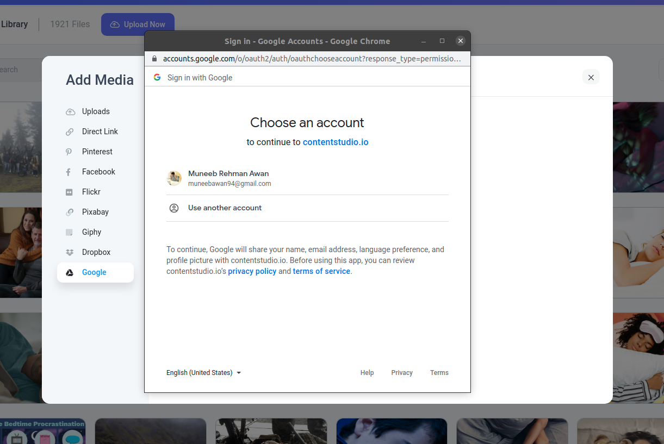Click the Help footer link

[x=367, y=373]
